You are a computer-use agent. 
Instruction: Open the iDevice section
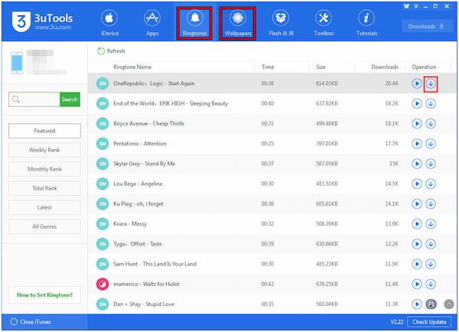coord(109,23)
